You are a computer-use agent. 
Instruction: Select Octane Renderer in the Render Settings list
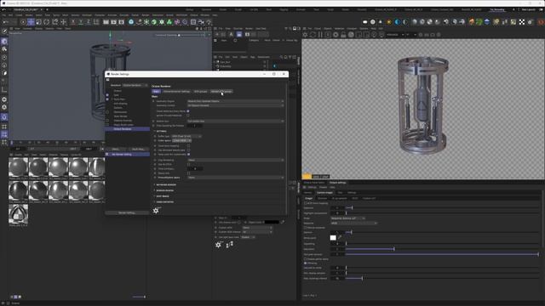tap(128, 129)
